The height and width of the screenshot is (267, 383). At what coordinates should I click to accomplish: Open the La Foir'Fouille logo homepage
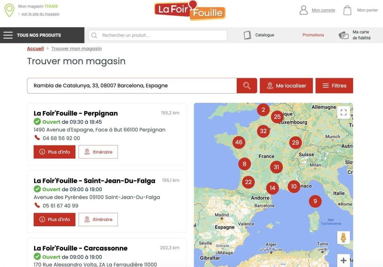pos(190,10)
